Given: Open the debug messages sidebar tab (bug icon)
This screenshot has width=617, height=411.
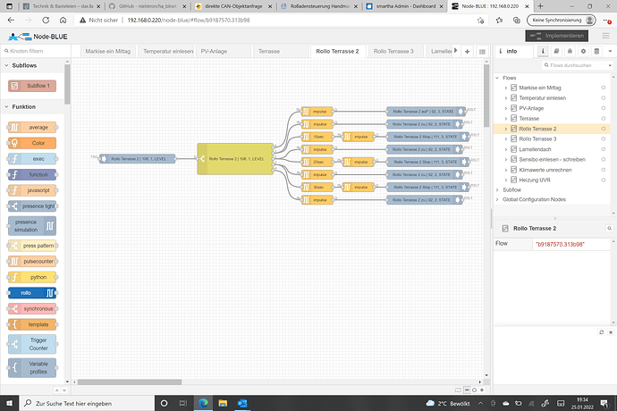Looking at the screenshot, I should (x=568, y=51).
